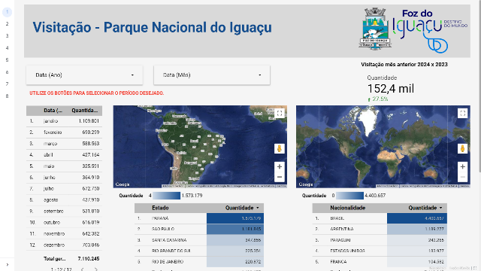Click the Estado quantity color gradient legend
481x271 pixels.
click(x=166, y=196)
